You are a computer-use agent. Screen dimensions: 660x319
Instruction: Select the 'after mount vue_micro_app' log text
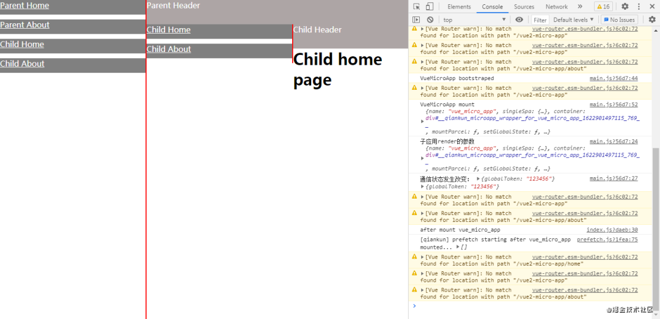460,230
